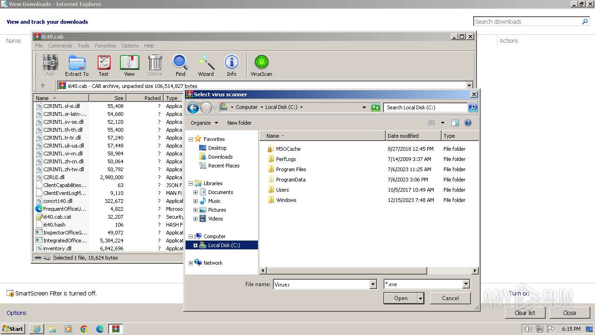Click the File name input field

coord(321,284)
